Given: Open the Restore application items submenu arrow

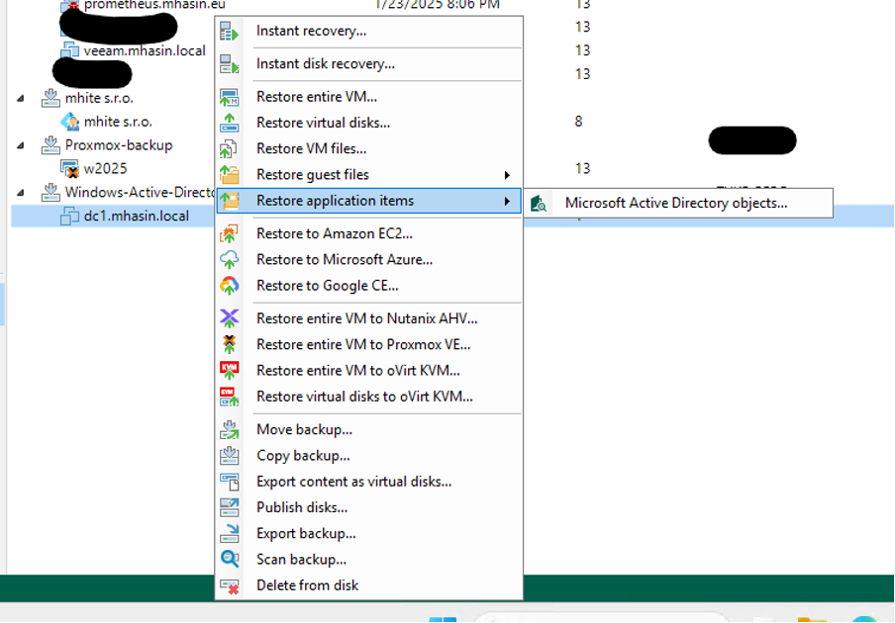Looking at the screenshot, I should (507, 201).
